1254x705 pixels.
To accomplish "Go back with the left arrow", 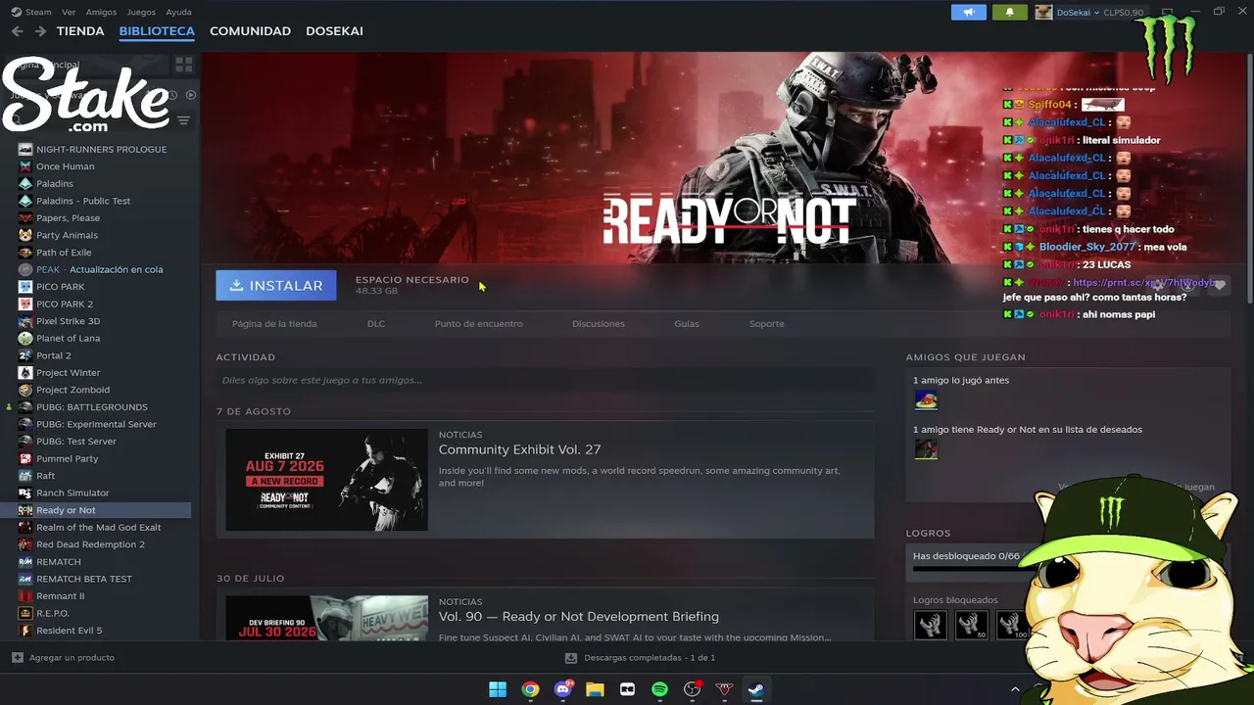I will coord(17,31).
